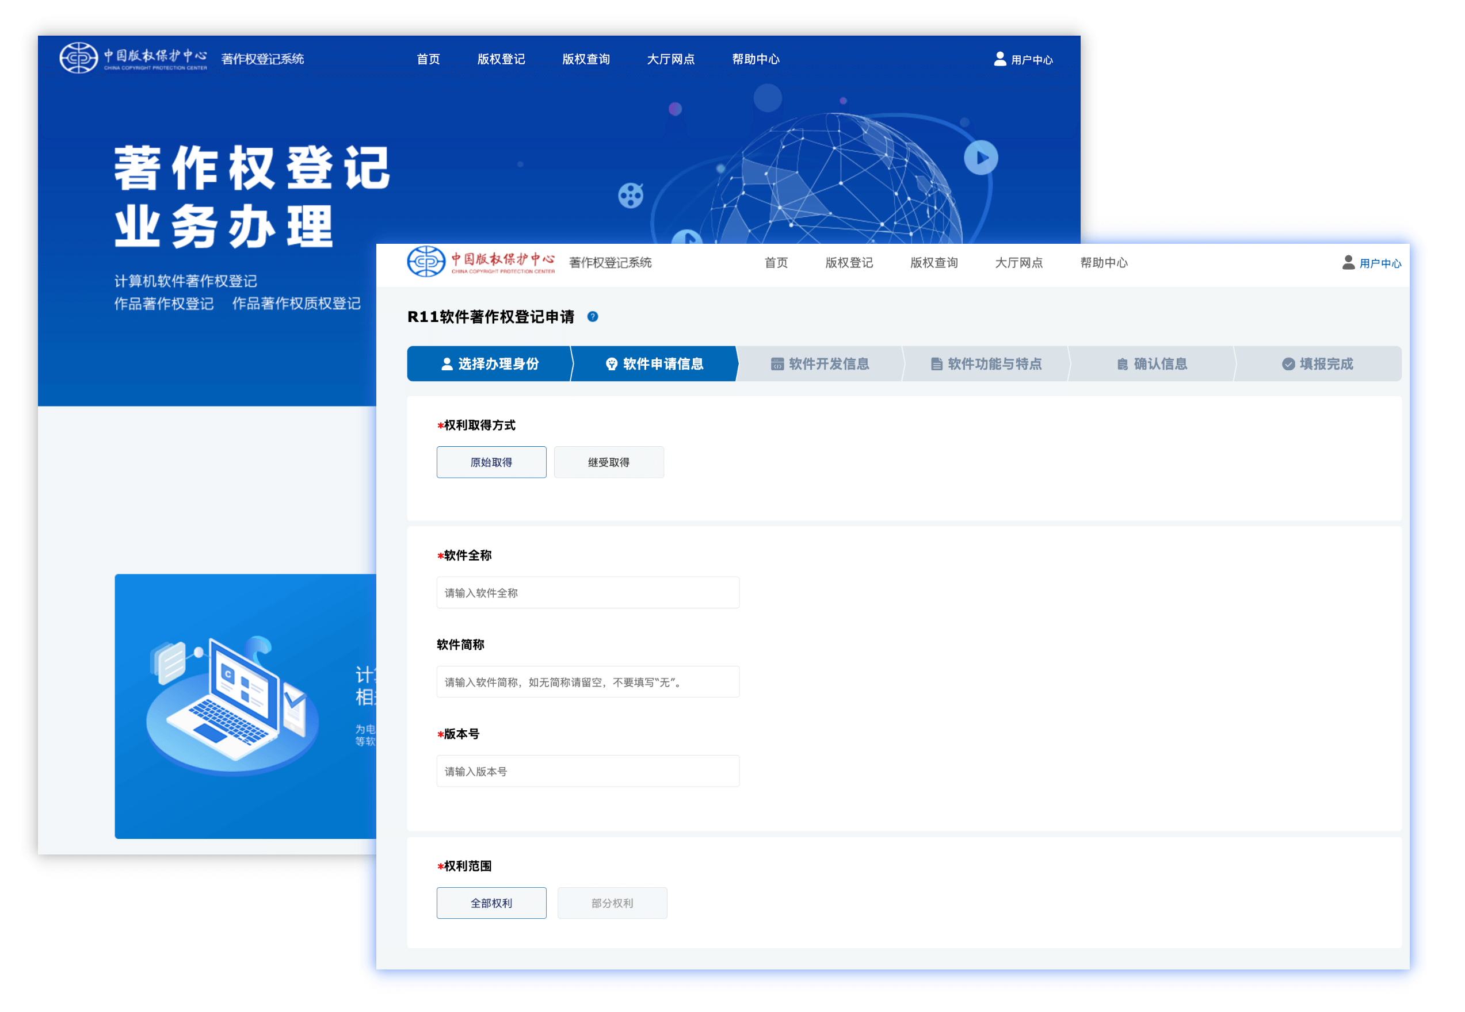The height and width of the screenshot is (1012, 1465).
Task: Select the 部分权利 option
Action: click(x=612, y=903)
